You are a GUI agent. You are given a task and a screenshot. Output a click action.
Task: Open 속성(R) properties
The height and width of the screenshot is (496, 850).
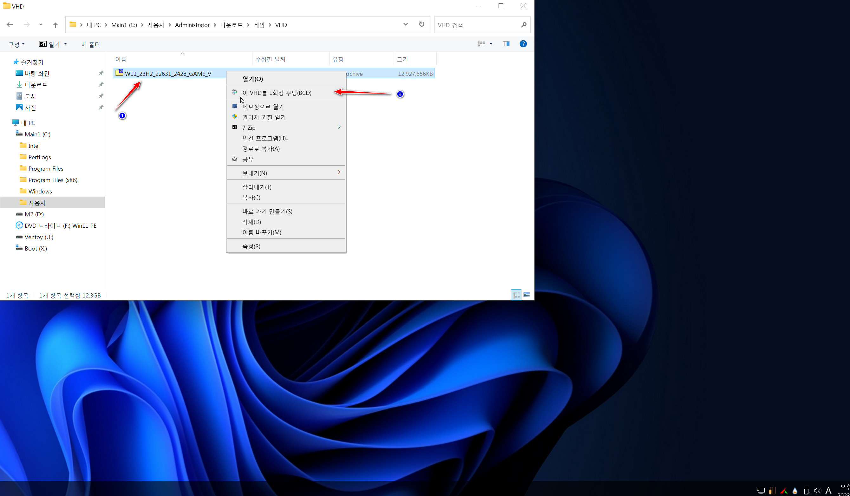click(286, 246)
